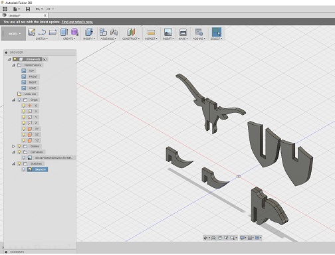The height and width of the screenshot is (255, 335).
Task: Click the Orbit navigation icon
Action: coord(205,238)
